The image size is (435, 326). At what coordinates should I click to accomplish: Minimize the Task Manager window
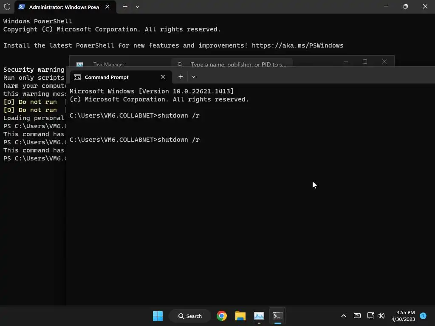pos(346,62)
